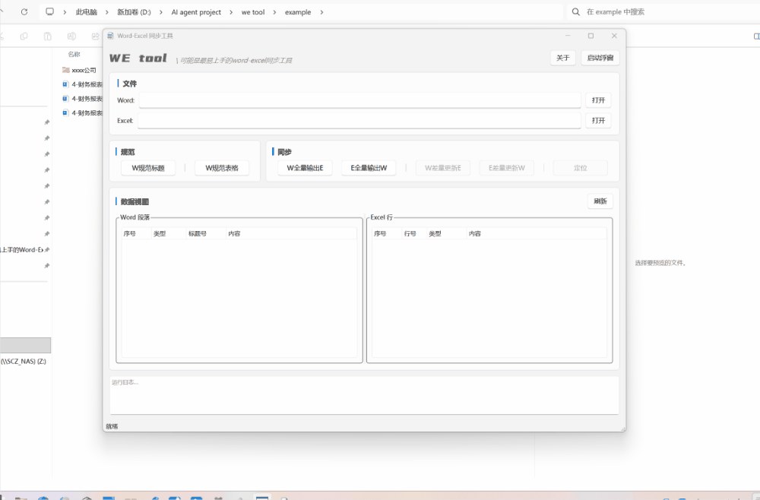Click the E差量更新W button
This screenshot has width=760, height=500.
(x=506, y=168)
